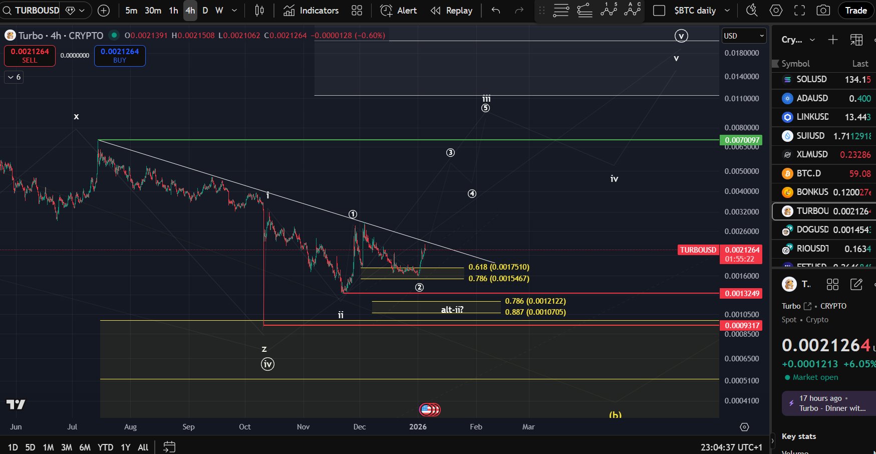The height and width of the screenshot is (454, 876).
Task: Select the 4h interval button
Action: click(190, 10)
